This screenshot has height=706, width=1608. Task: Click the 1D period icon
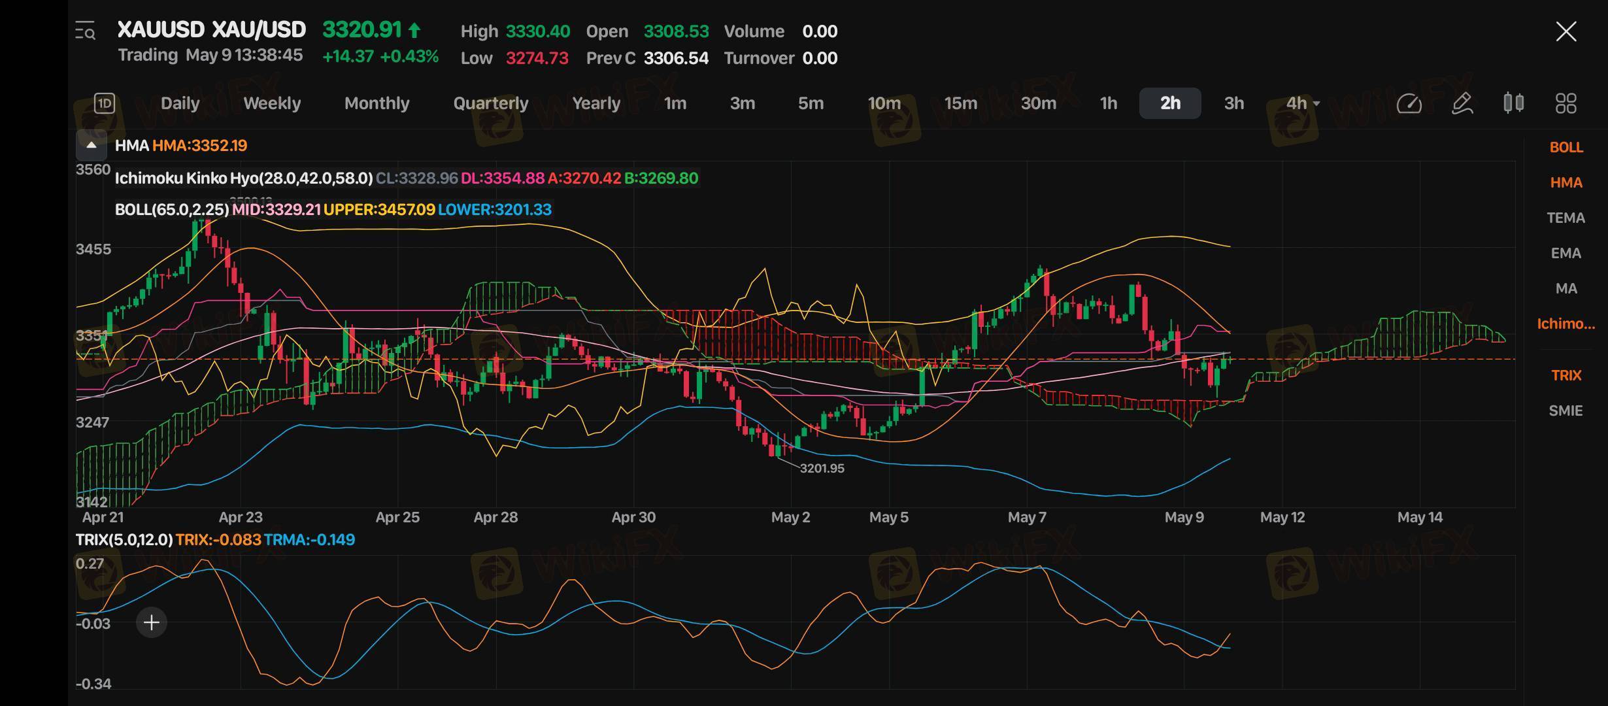[105, 103]
